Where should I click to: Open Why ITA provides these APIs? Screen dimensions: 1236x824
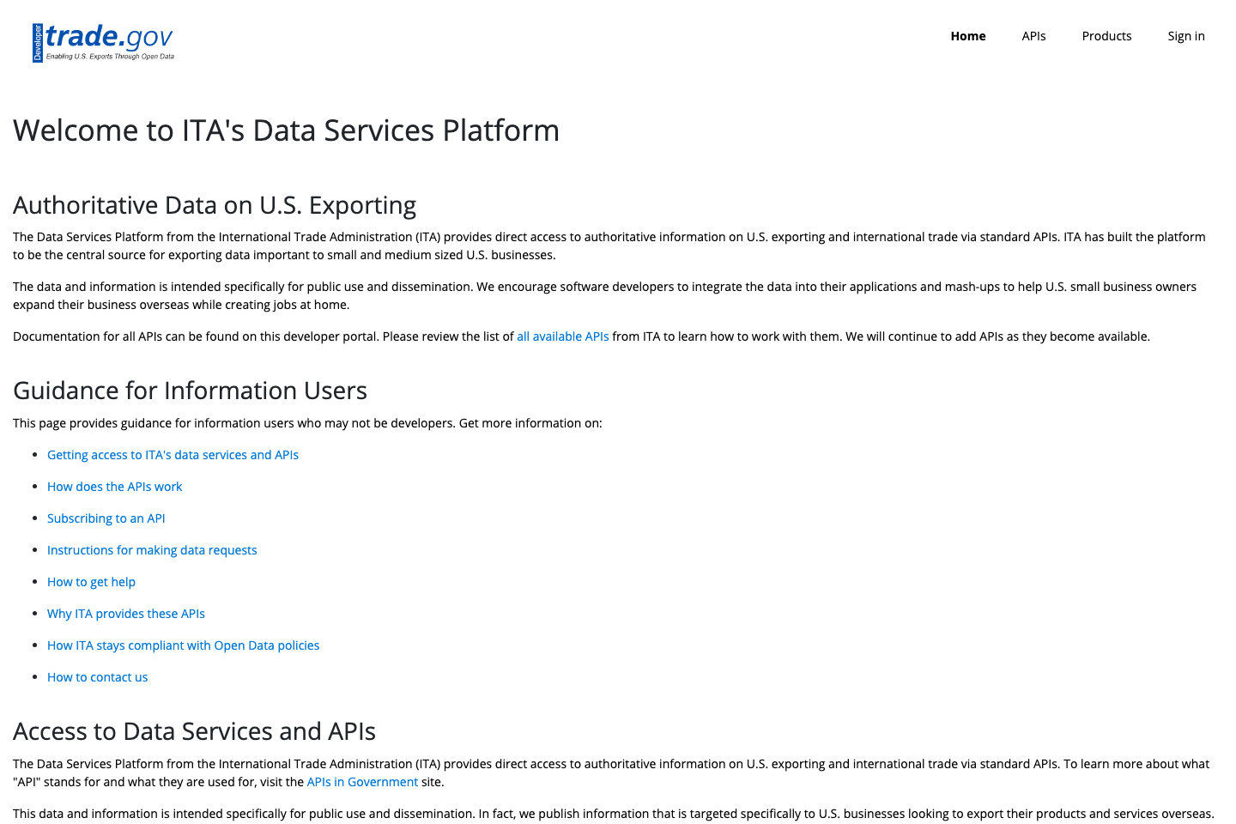[x=125, y=613]
